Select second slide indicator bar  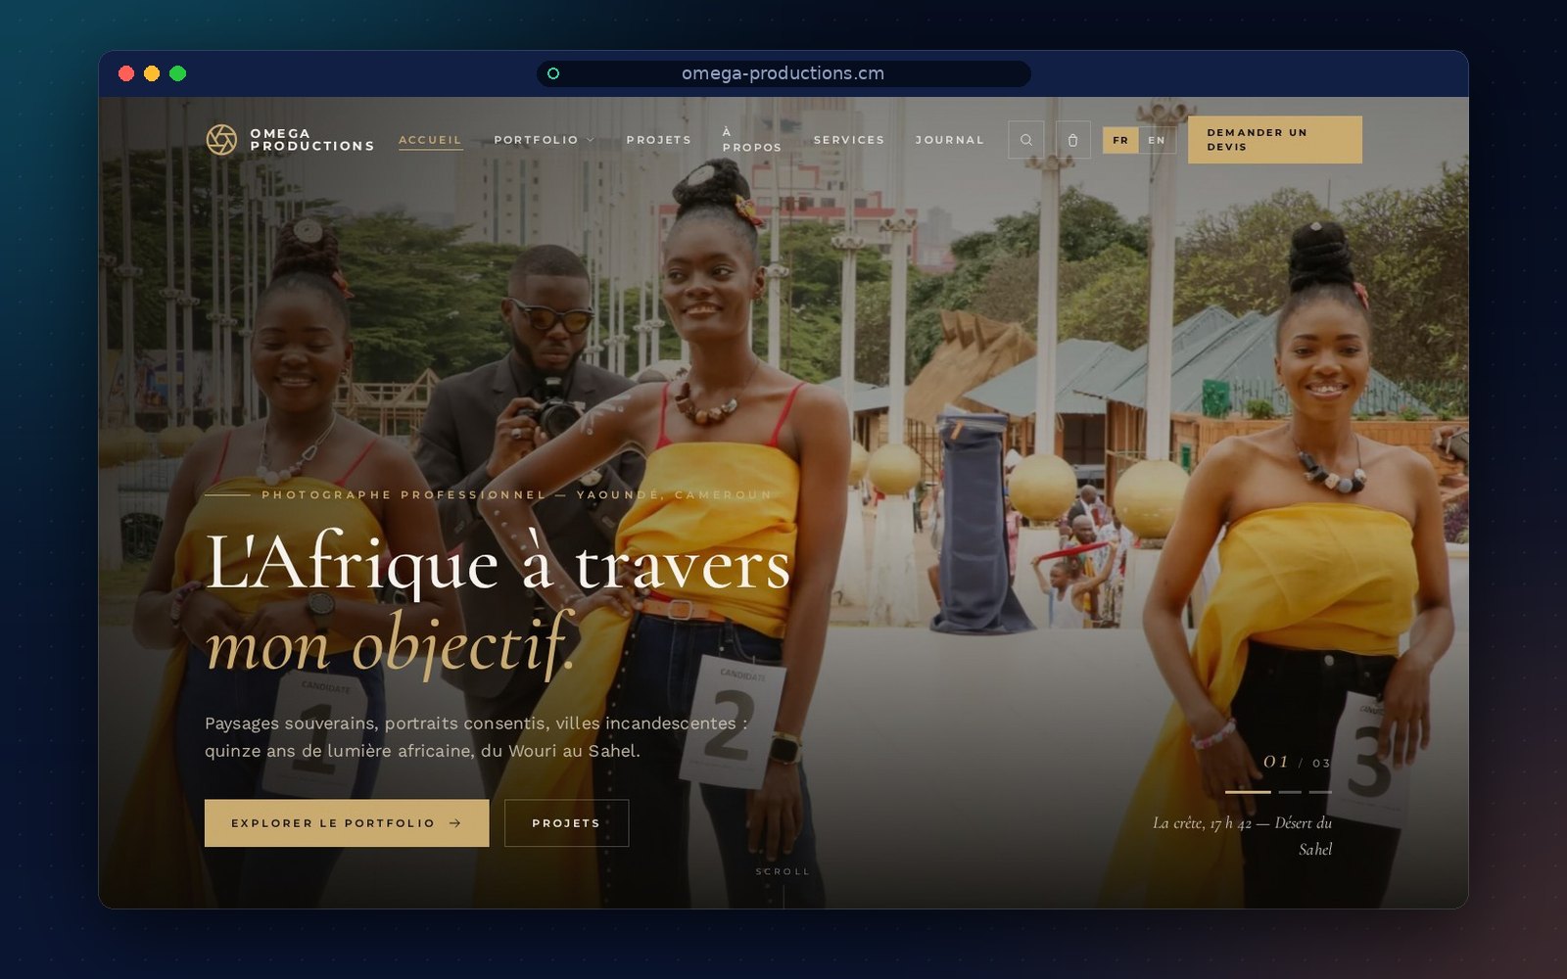pos(1290,792)
